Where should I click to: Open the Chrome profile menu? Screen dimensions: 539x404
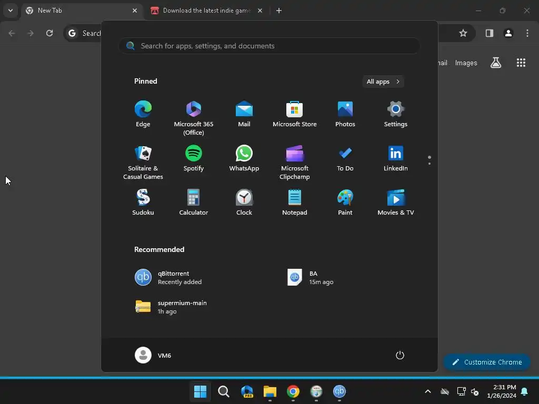(508, 33)
